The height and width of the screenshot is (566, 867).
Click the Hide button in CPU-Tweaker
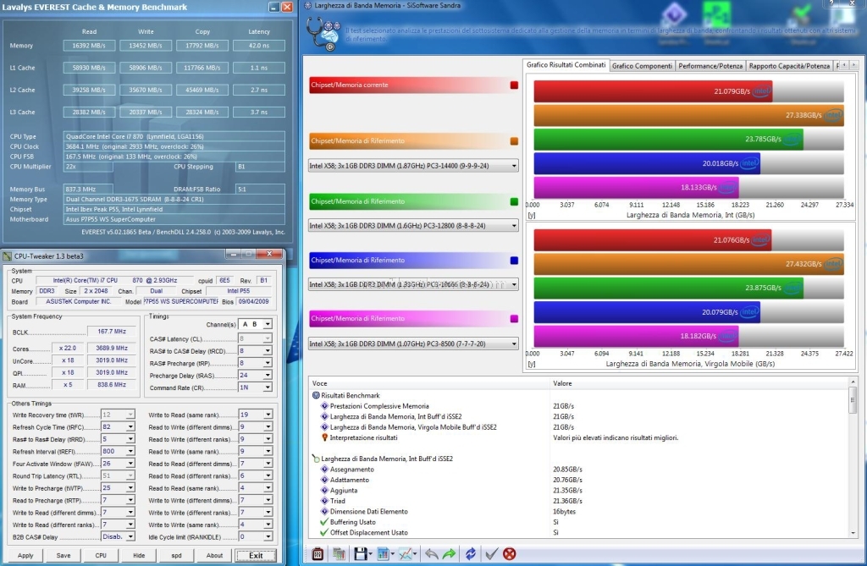[x=139, y=556]
